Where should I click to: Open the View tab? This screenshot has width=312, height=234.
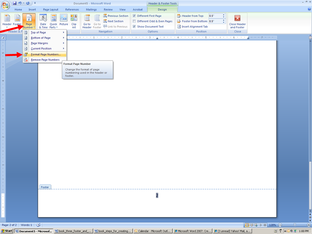123,9
